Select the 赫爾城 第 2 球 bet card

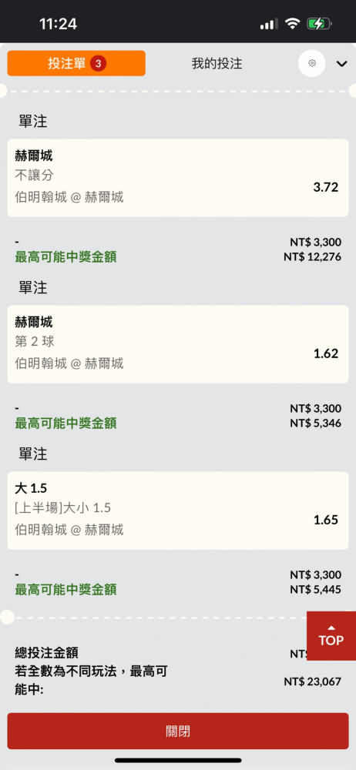[178, 344]
